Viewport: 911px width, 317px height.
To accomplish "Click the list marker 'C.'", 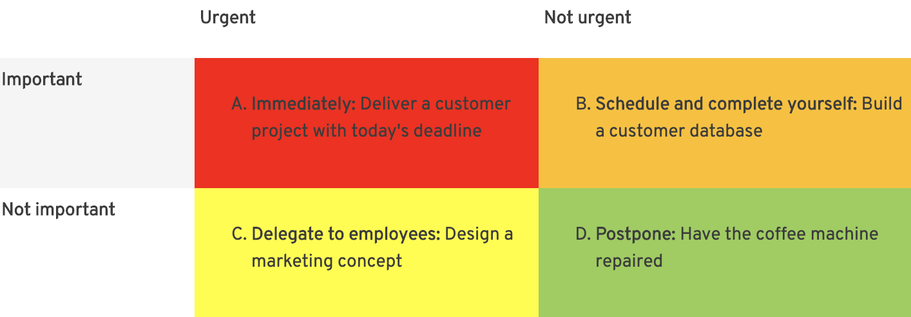I will 239,234.
